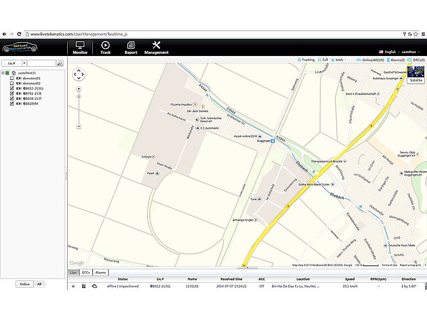Click the Pizzeria Impulsiv restaurant marker
Viewport: 427px width, 320px height.
pos(195,105)
